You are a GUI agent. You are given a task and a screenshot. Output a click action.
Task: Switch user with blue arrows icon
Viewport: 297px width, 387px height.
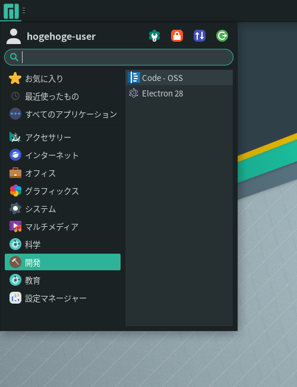click(x=200, y=36)
